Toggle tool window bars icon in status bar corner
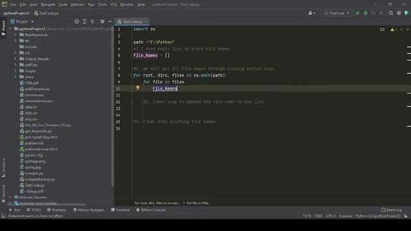The width and height of the screenshot is (411, 231). [x=3, y=216]
